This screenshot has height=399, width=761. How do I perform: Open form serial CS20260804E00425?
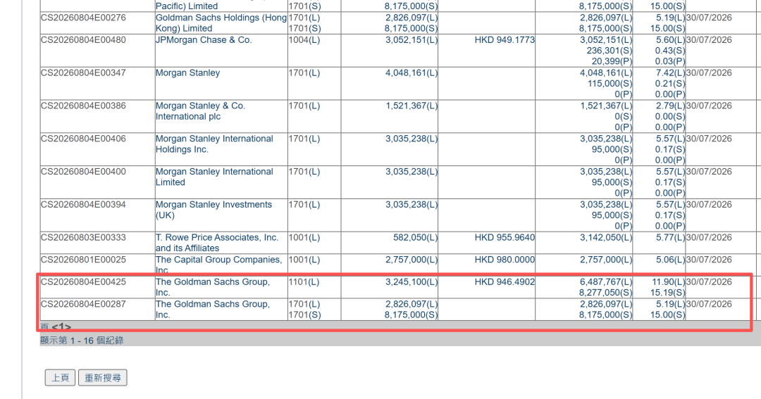coord(83,281)
